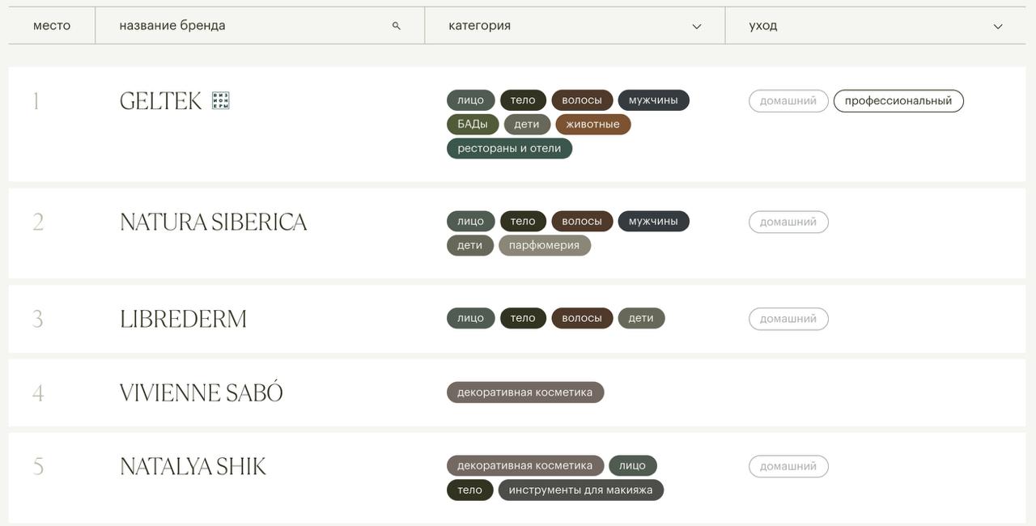Select декоративная косметика tag in VIVIENNE SABÓ row
Screen dimensions: 1036x526
click(525, 392)
